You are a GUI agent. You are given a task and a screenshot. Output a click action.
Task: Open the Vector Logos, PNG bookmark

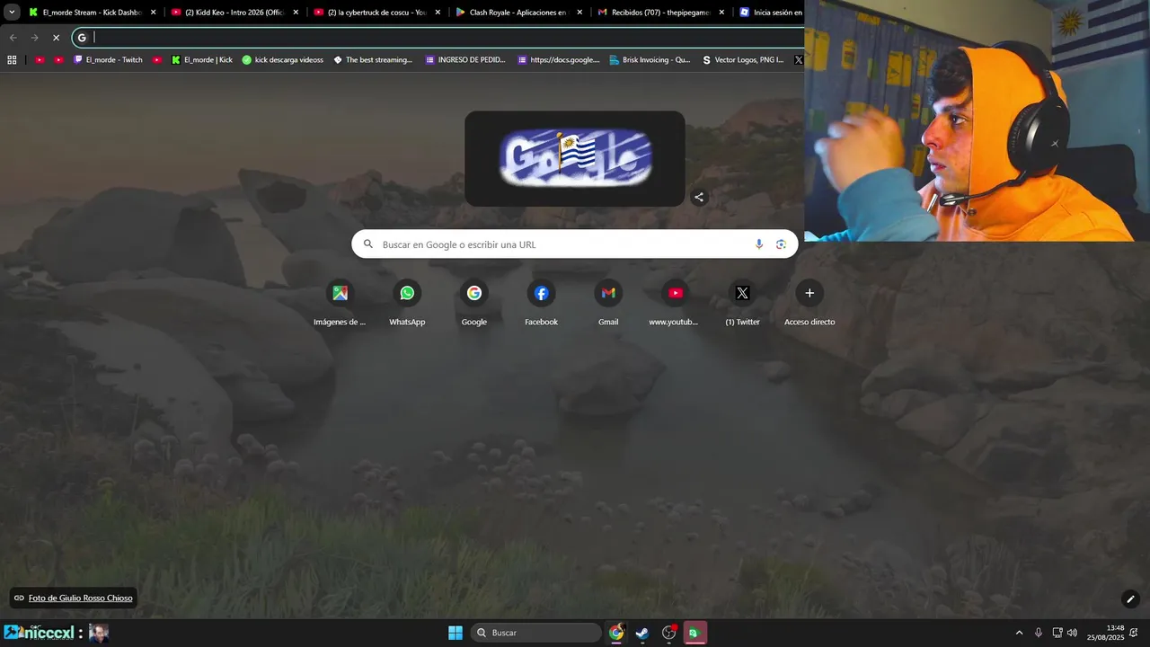click(x=742, y=60)
